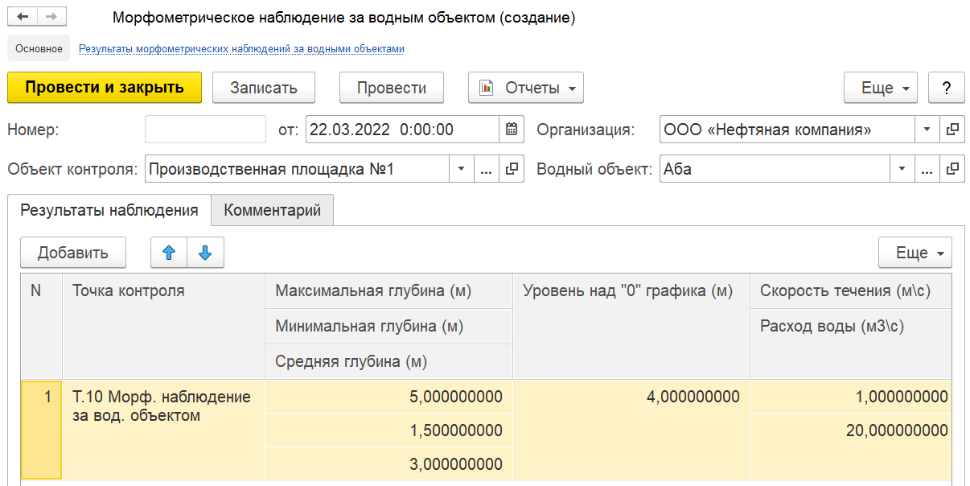Open Водный объект record with open-form icon

(952, 170)
